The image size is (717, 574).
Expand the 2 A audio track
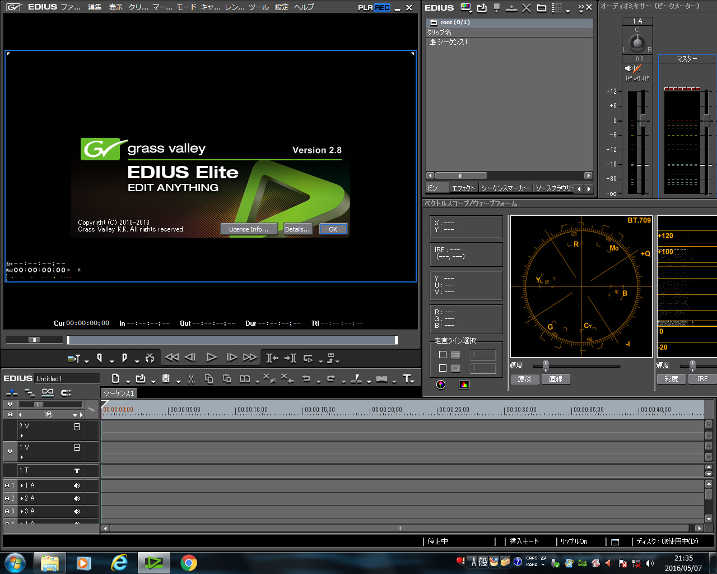[x=22, y=498]
